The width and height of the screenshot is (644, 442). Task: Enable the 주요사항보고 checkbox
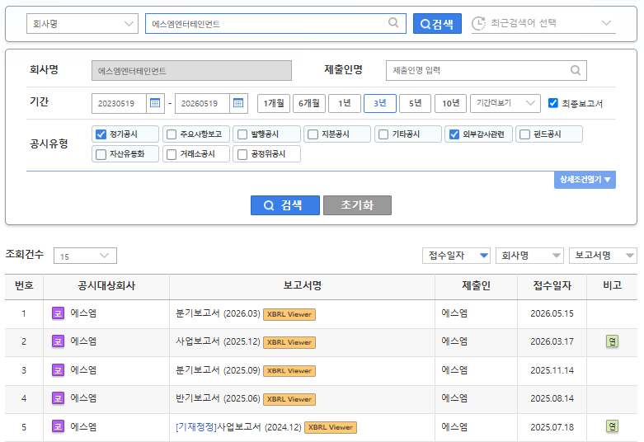[x=172, y=134]
